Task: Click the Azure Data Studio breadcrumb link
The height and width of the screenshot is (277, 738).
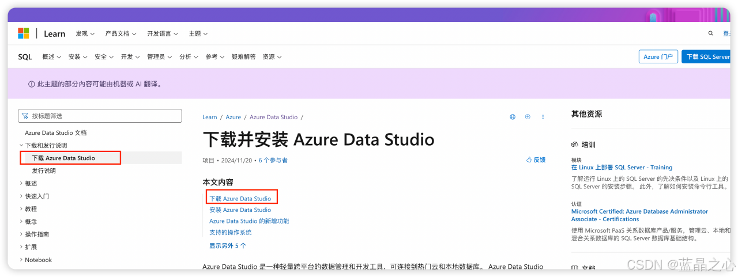Action: tap(273, 117)
